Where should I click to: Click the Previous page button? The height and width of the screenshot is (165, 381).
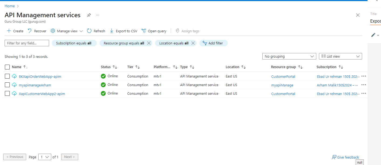click(x=15, y=157)
